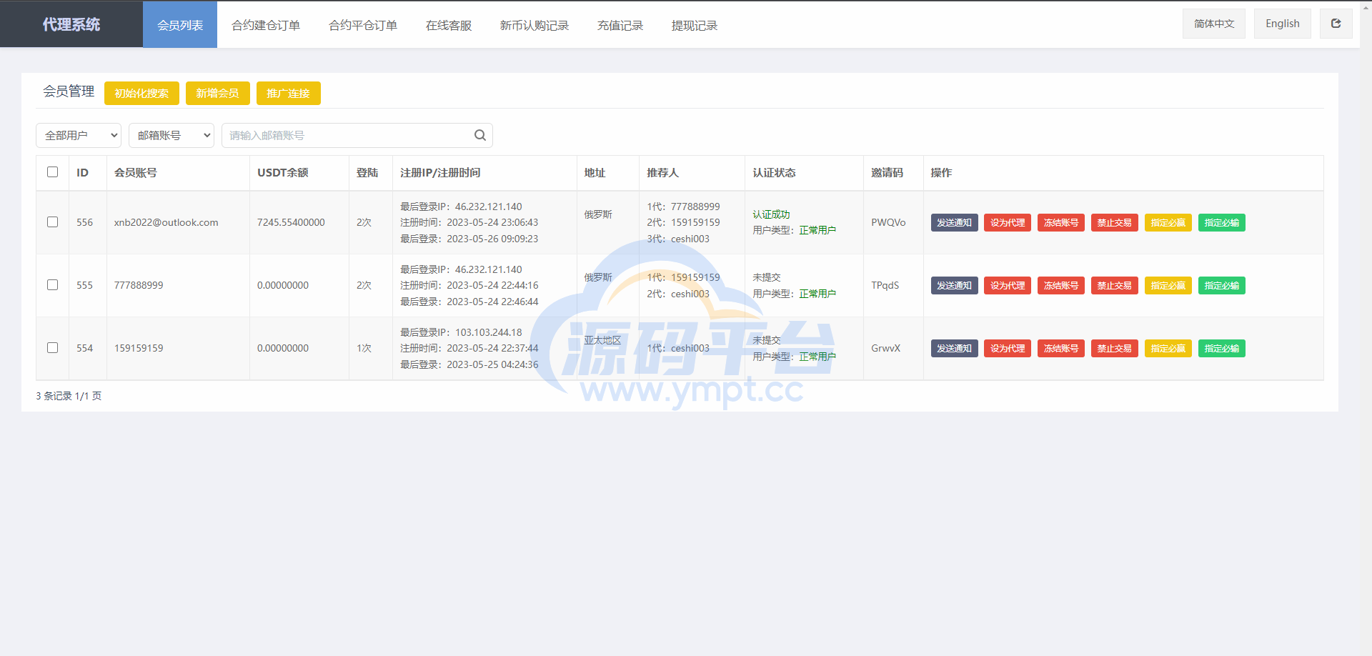Click balance value 7245.55400000
The height and width of the screenshot is (656, 1372).
[x=291, y=222]
